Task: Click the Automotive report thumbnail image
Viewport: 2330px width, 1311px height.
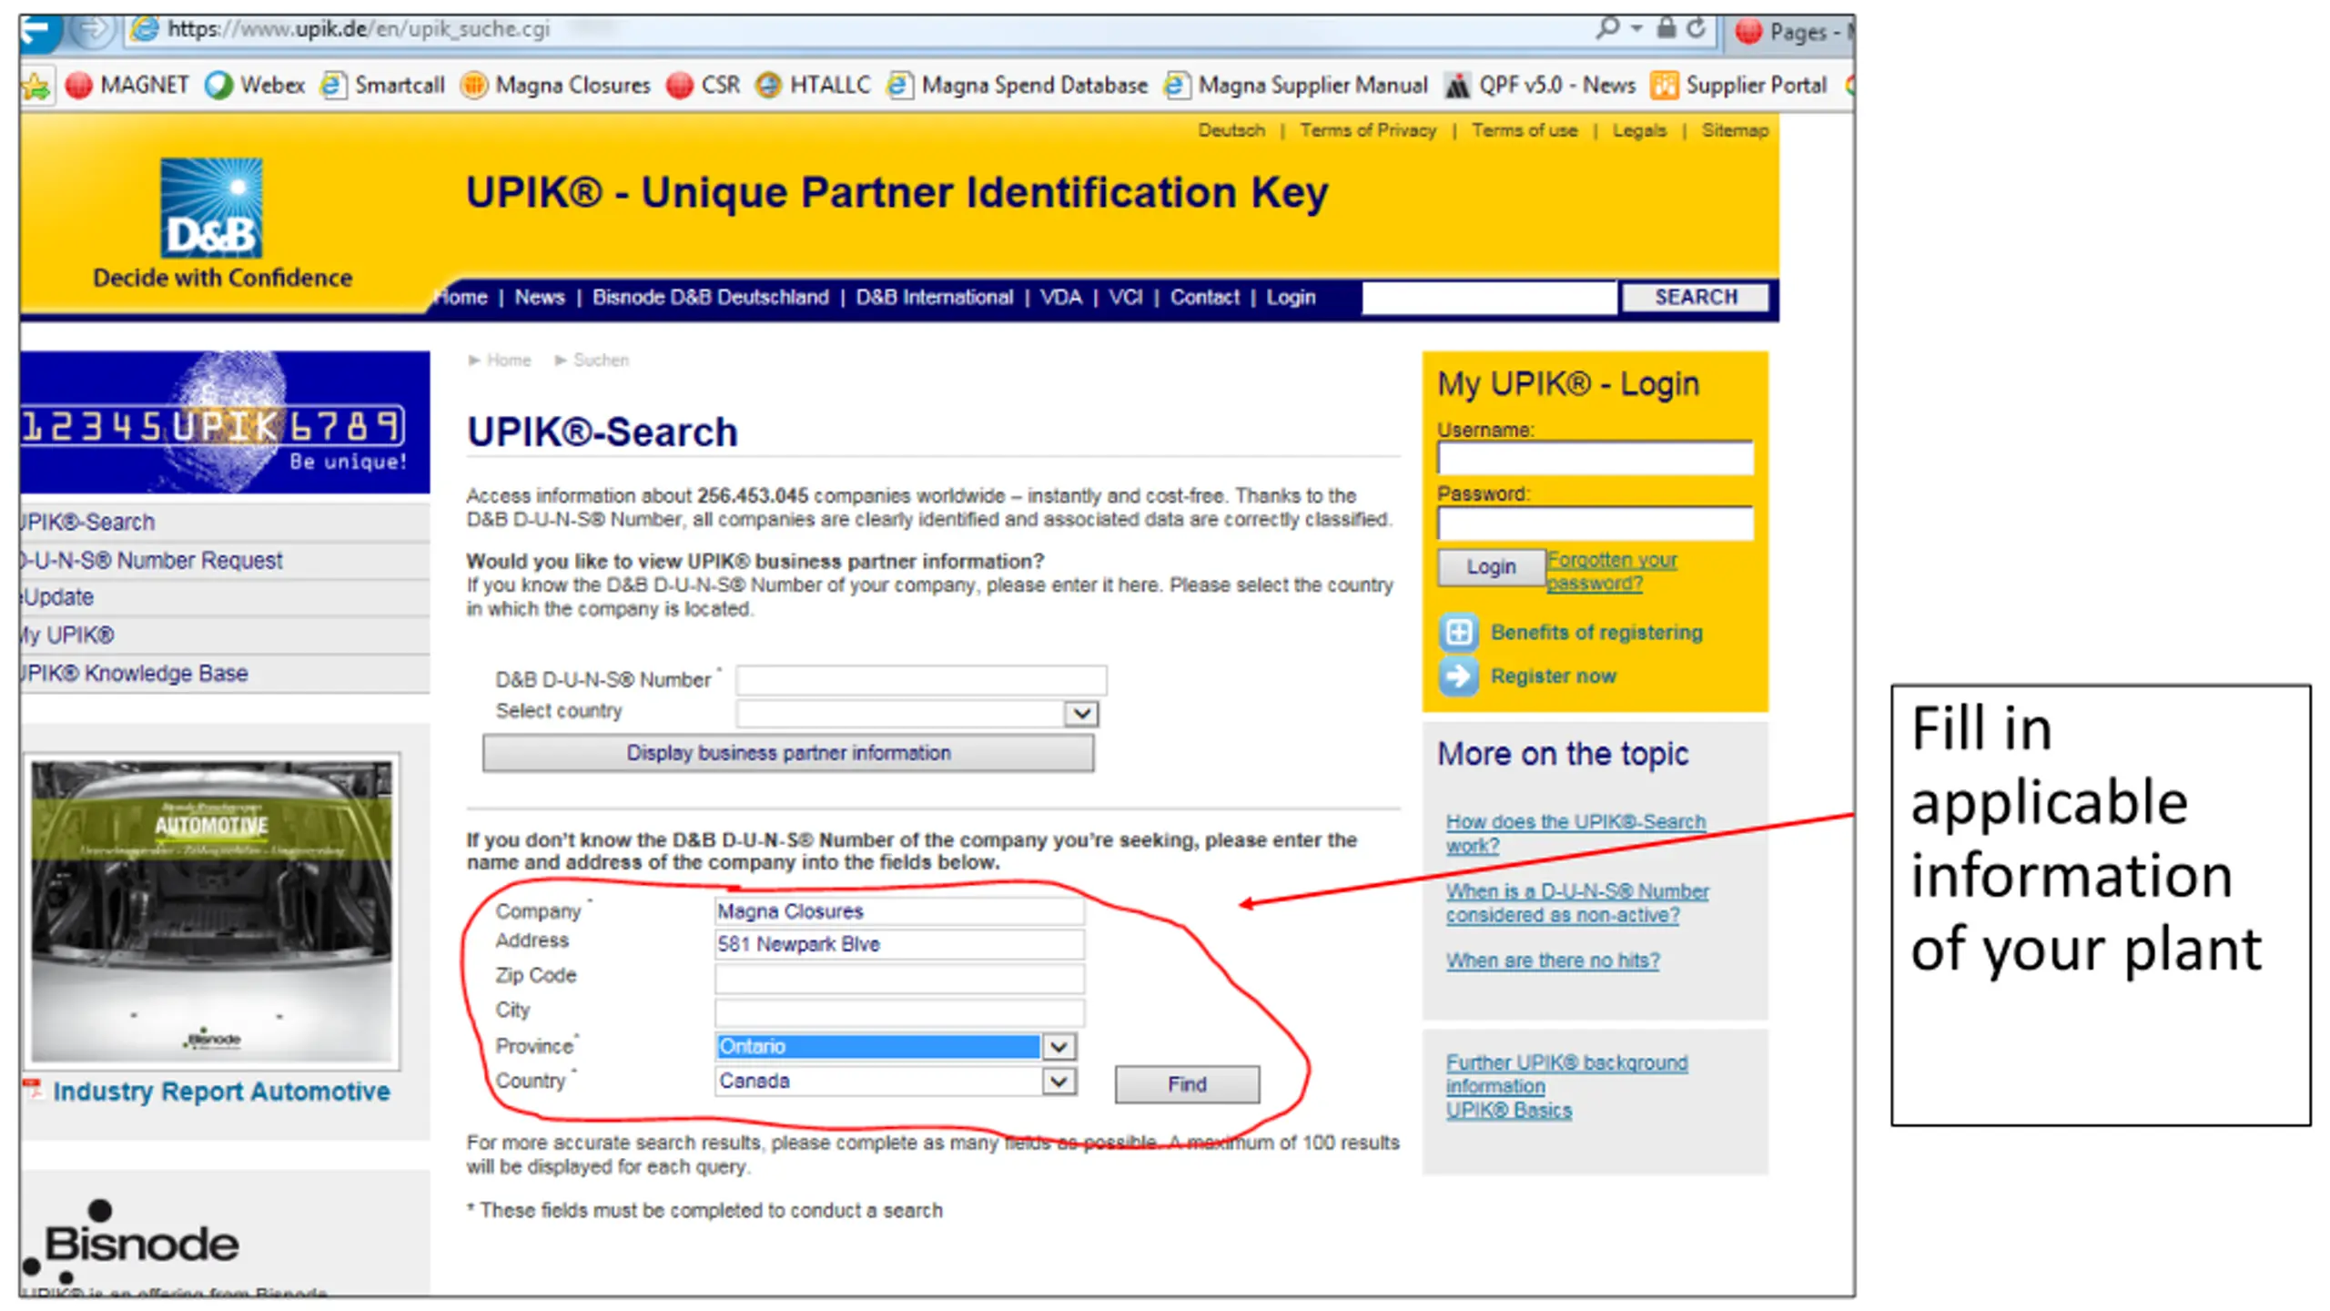Action: 211,910
